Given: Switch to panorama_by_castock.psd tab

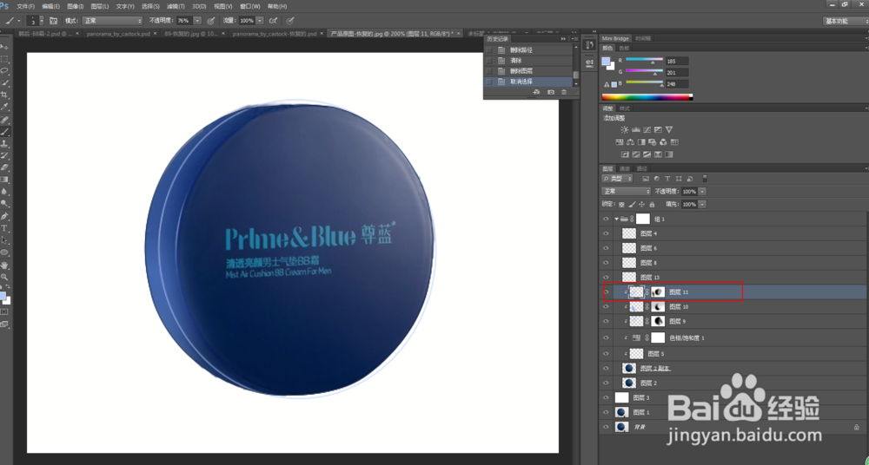Looking at the screenshot, I should (x=118, y=34).
